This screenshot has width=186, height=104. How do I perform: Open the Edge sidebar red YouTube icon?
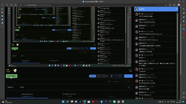tap(184, 33)
